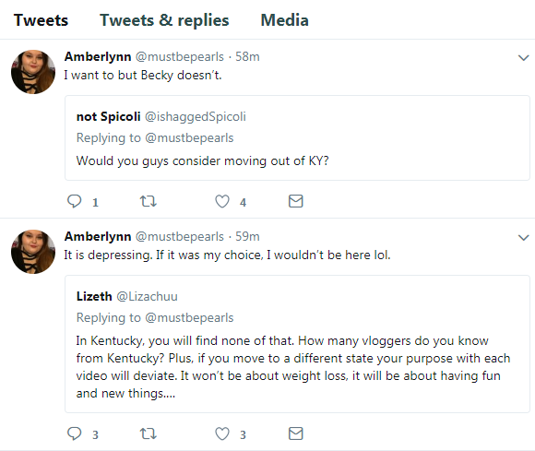535x451 pixels.
Task: Open the Media tab
Action: (284, 19)
